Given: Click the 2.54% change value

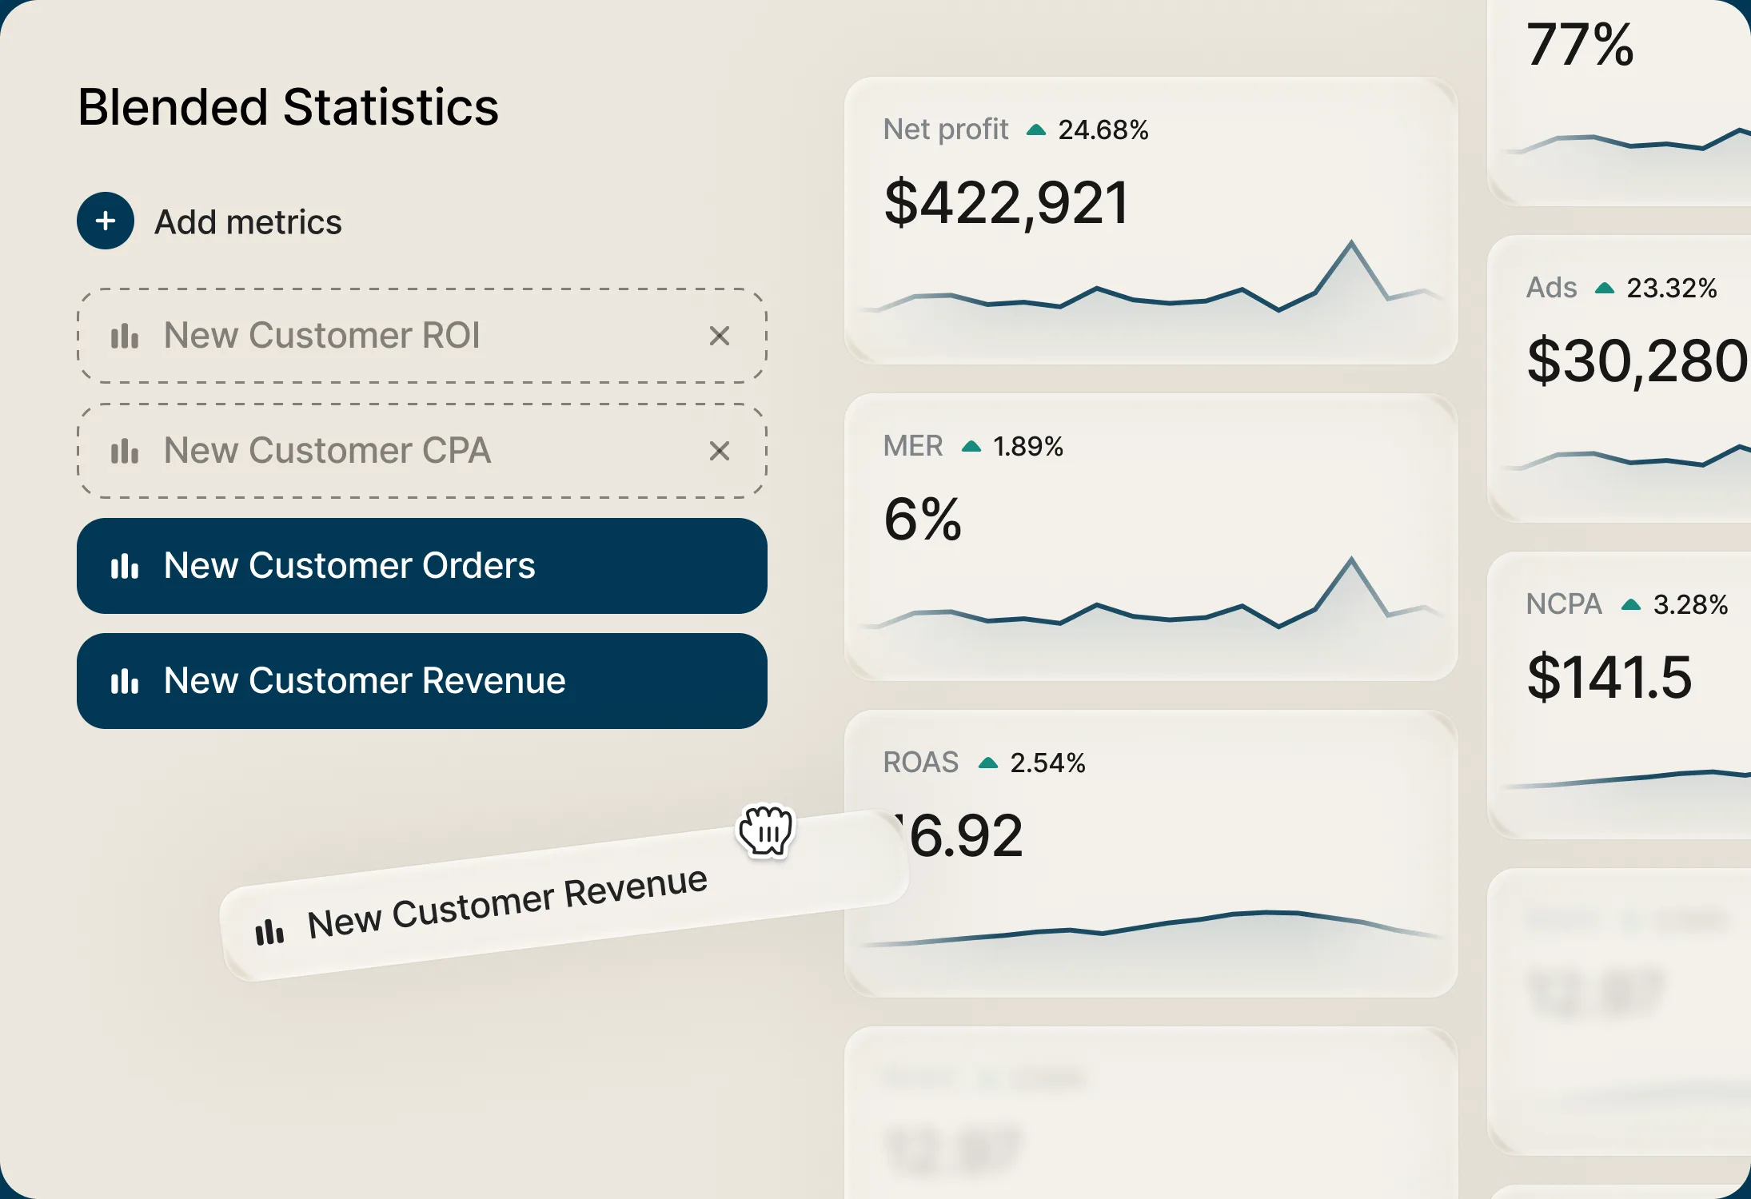Looking at the screenshot, I should tap(1048, 763).
